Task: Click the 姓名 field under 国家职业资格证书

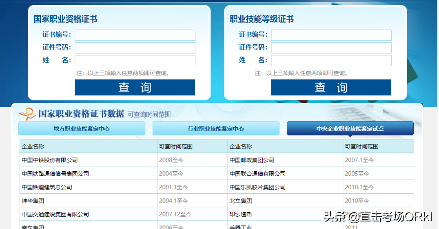Action: click(135, 61)
